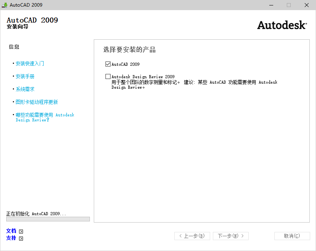Click the 下一步(N) button
The width and height of the screenshot is (316, 251).
(x=230, y=236)
